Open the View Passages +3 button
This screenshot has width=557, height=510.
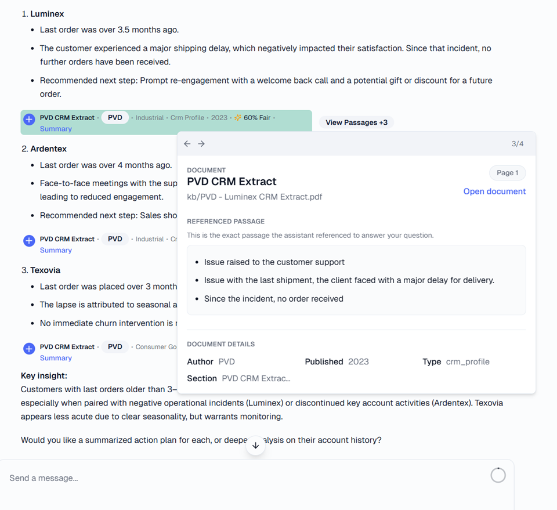tap(356, 122)
